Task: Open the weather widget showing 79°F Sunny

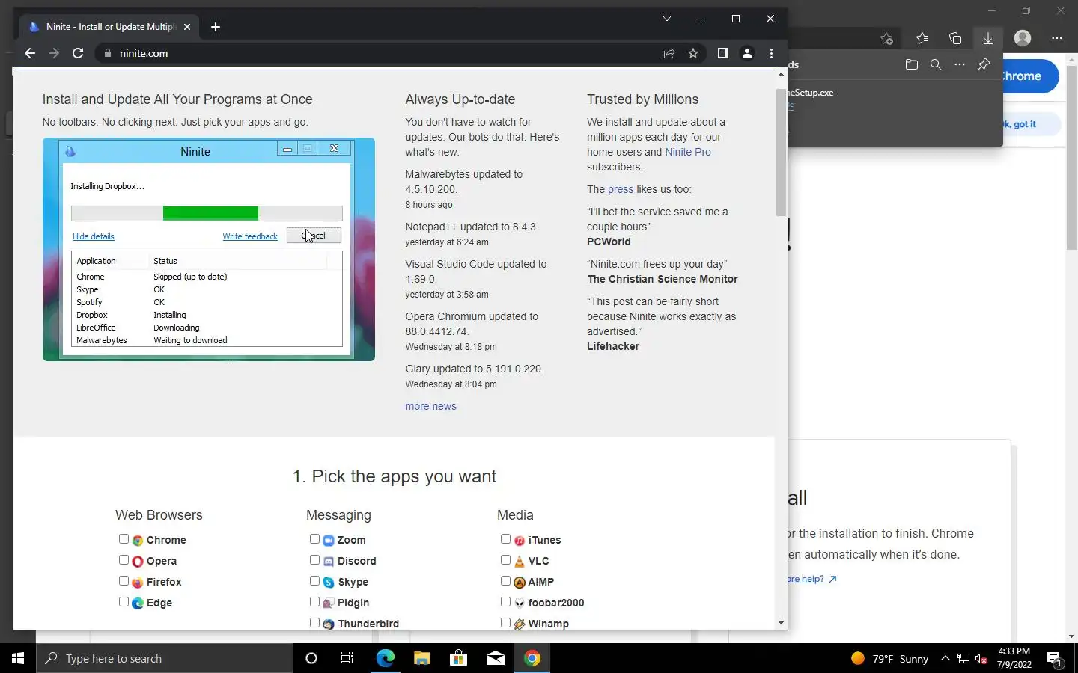Action: pos(890,659)
